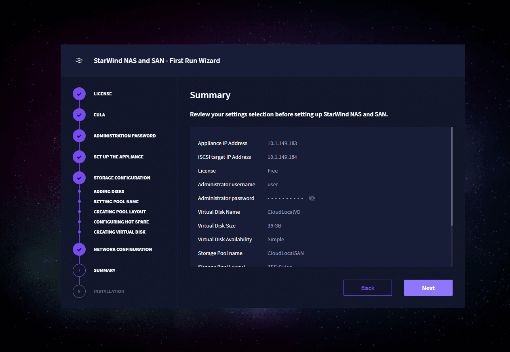Open the ADMINISTRATION PASSWORD step

click(124, 136)
